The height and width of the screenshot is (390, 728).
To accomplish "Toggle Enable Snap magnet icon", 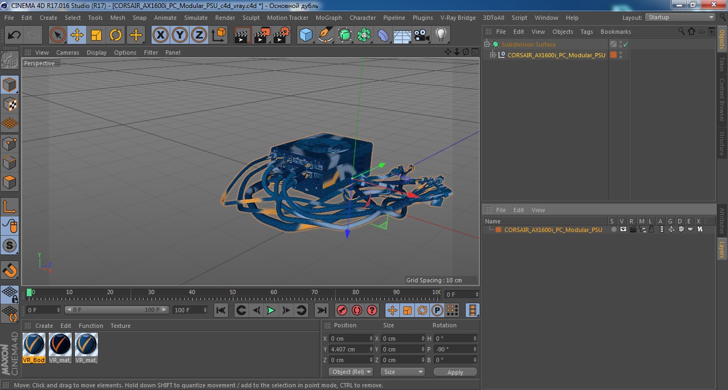I will pyautogui.click(x=10, y=269).
